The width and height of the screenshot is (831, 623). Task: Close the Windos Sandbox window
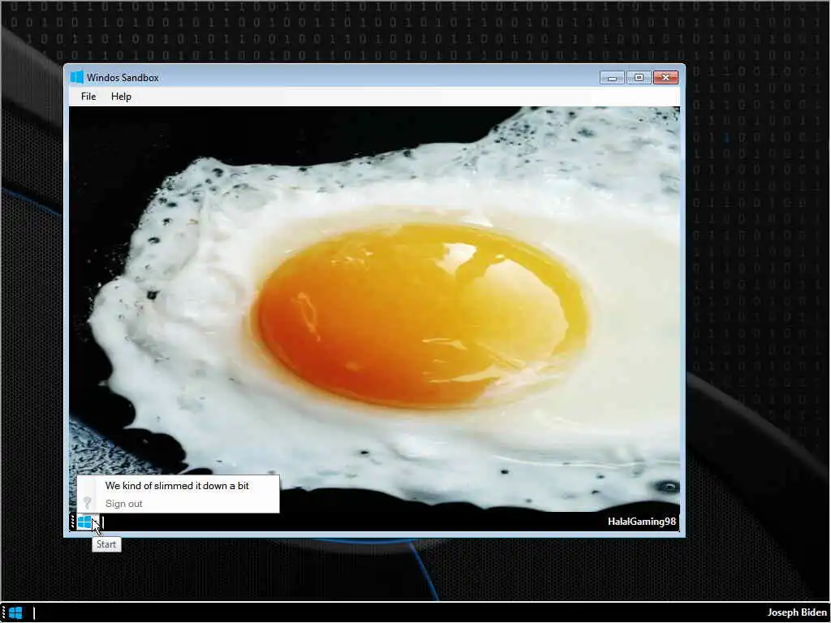(665, 77)
